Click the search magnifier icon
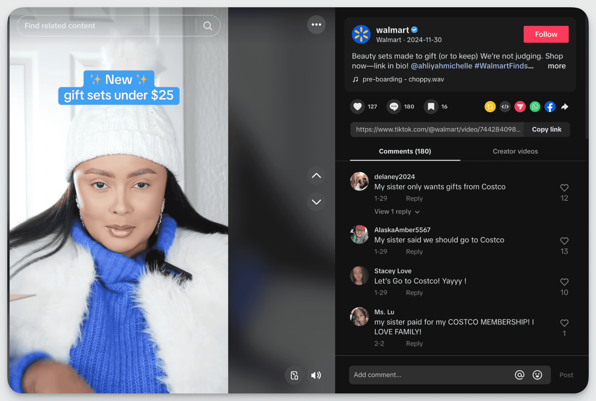Image resolution: width=596 pixels, height=401 pixels. click(208, 26)
